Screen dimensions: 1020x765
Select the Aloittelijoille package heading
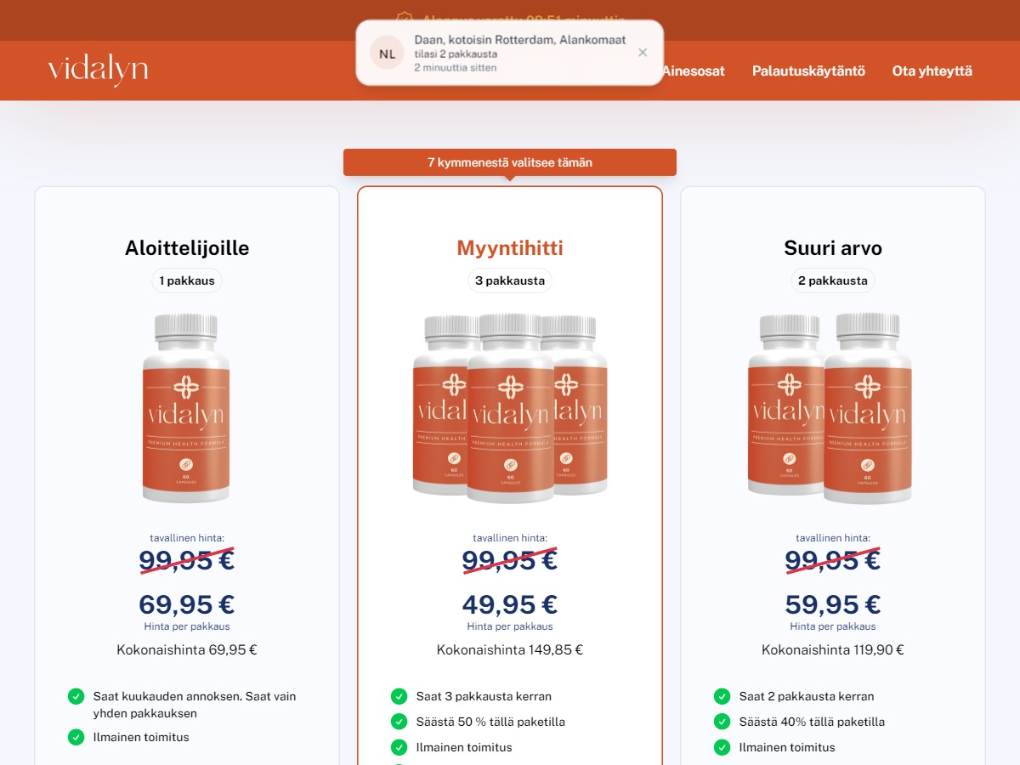click(x=187, y=248)
